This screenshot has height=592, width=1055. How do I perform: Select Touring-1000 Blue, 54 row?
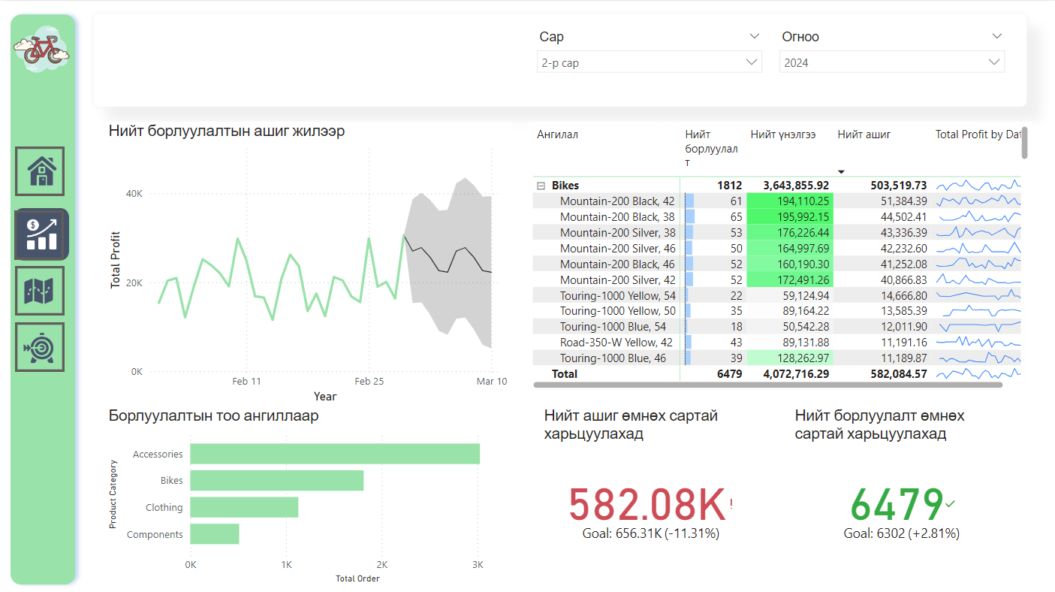pos(776,327)
